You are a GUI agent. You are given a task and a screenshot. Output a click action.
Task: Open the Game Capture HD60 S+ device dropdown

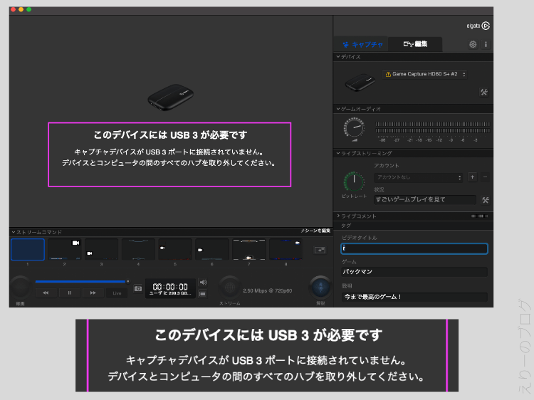pos(425,74)
